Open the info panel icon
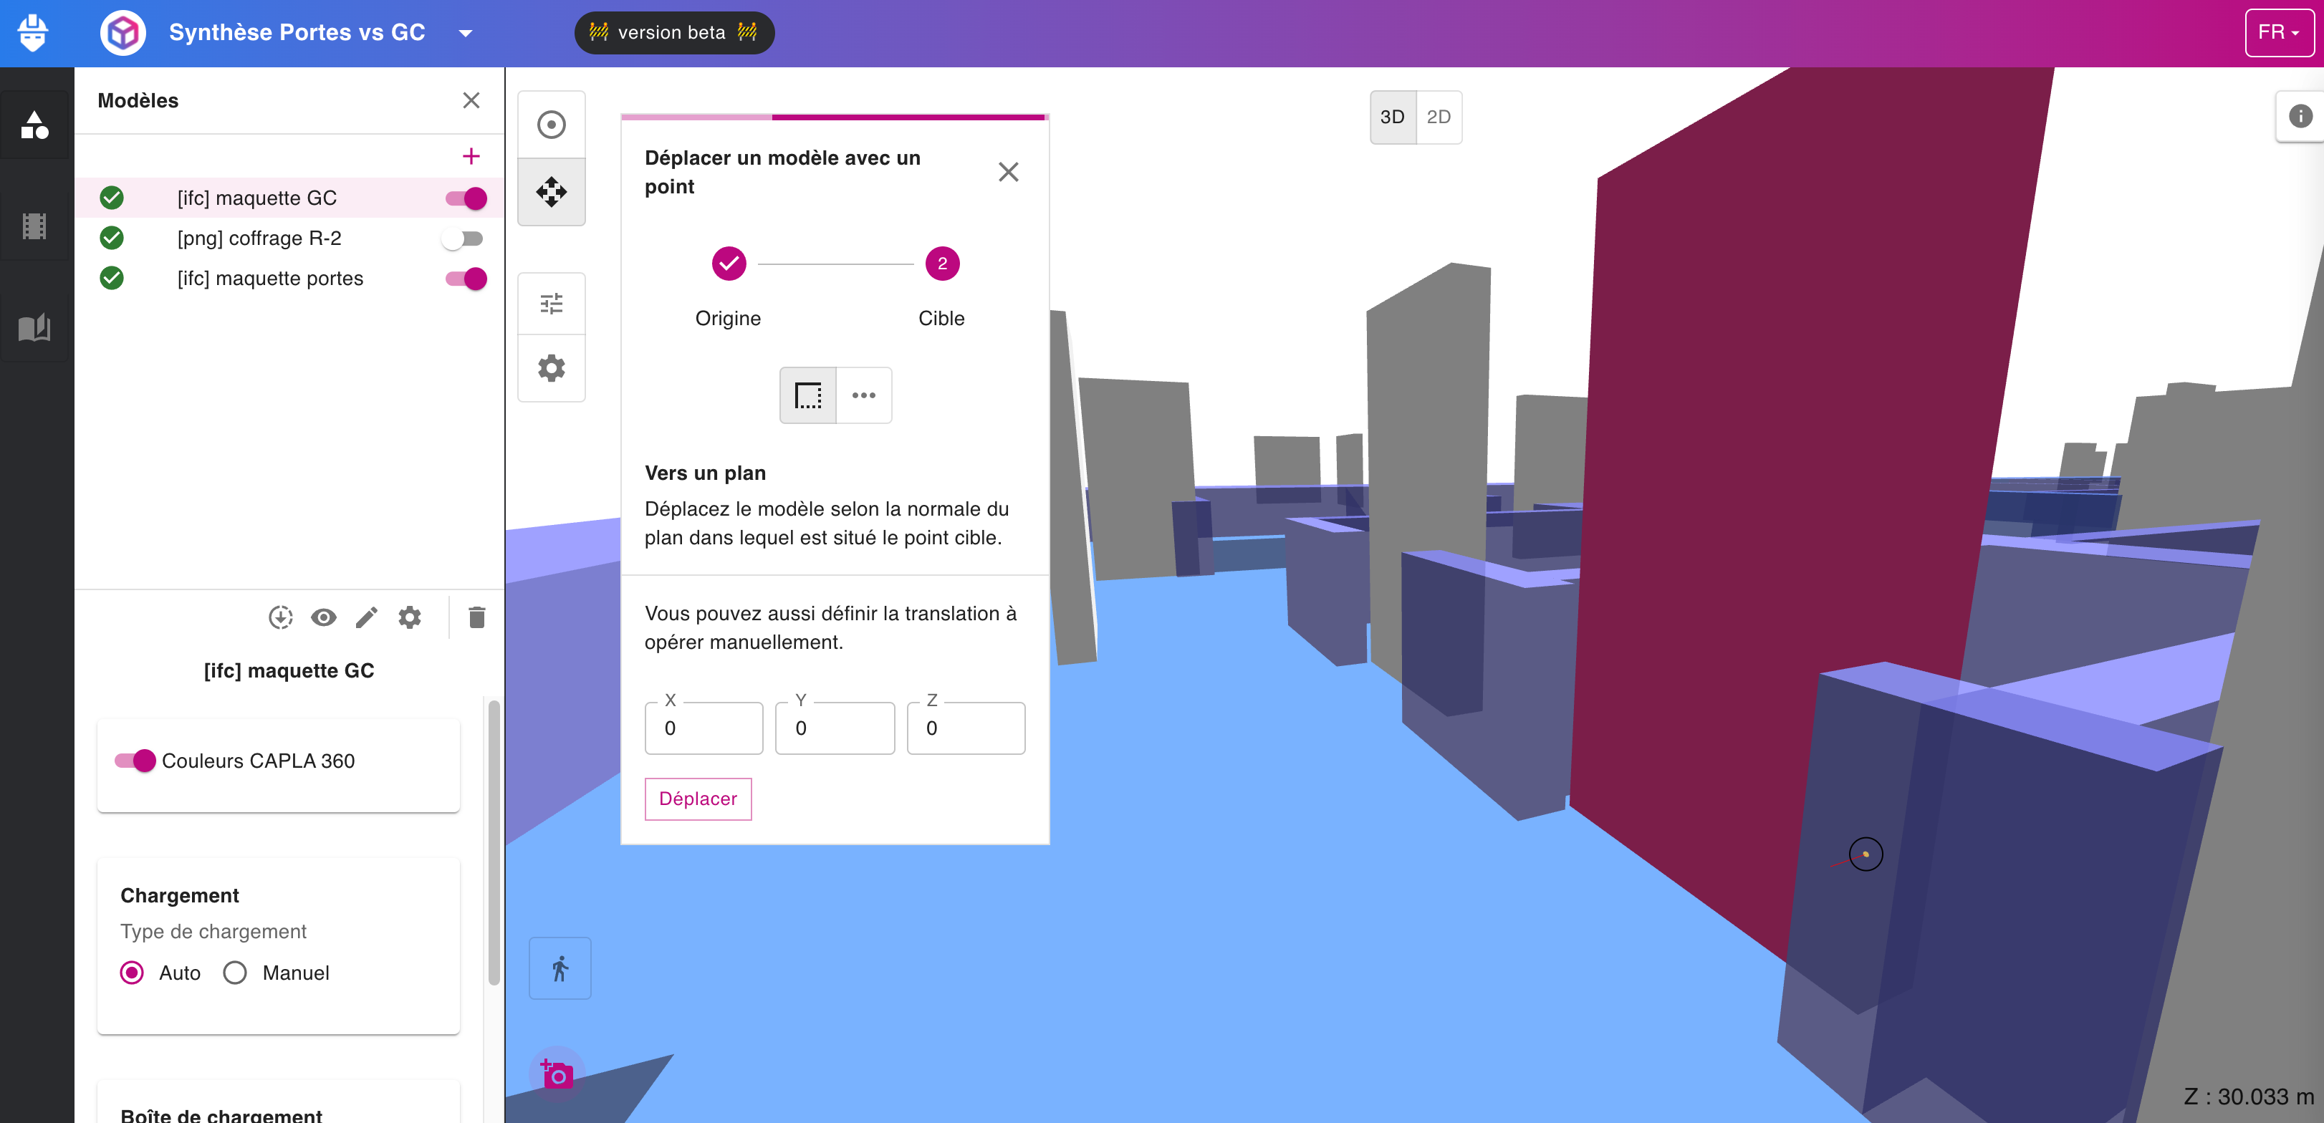Screen dimensions: 2324x1123 pos(2300,116)
